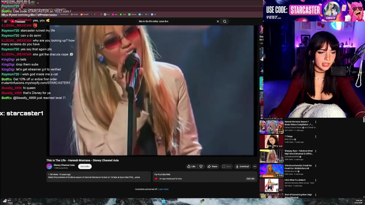Click the Hannah Montana video player
This screenshot has height=205, width=365.
click(151, 91)
